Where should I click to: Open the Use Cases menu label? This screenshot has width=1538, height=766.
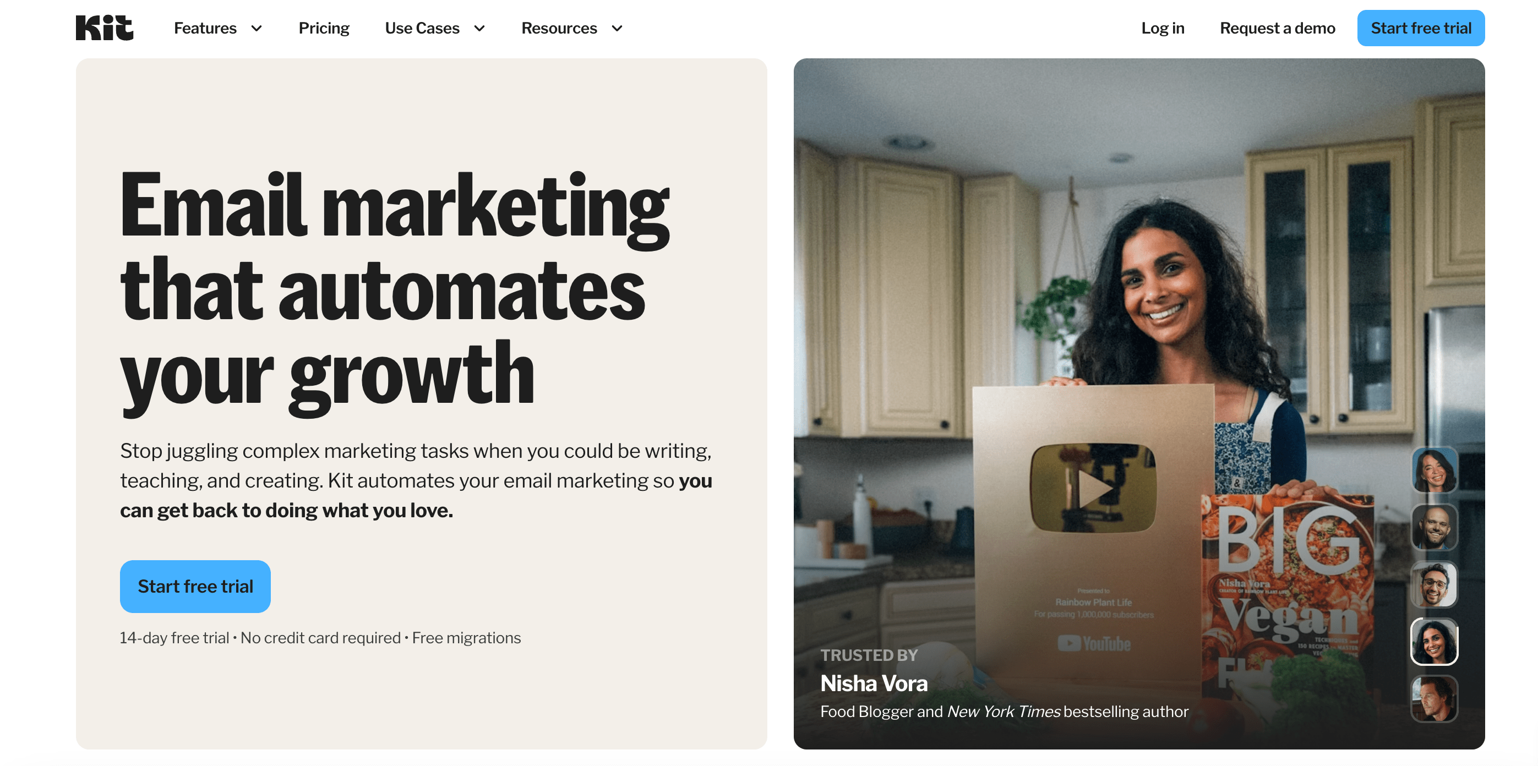(x=422, y=28)
